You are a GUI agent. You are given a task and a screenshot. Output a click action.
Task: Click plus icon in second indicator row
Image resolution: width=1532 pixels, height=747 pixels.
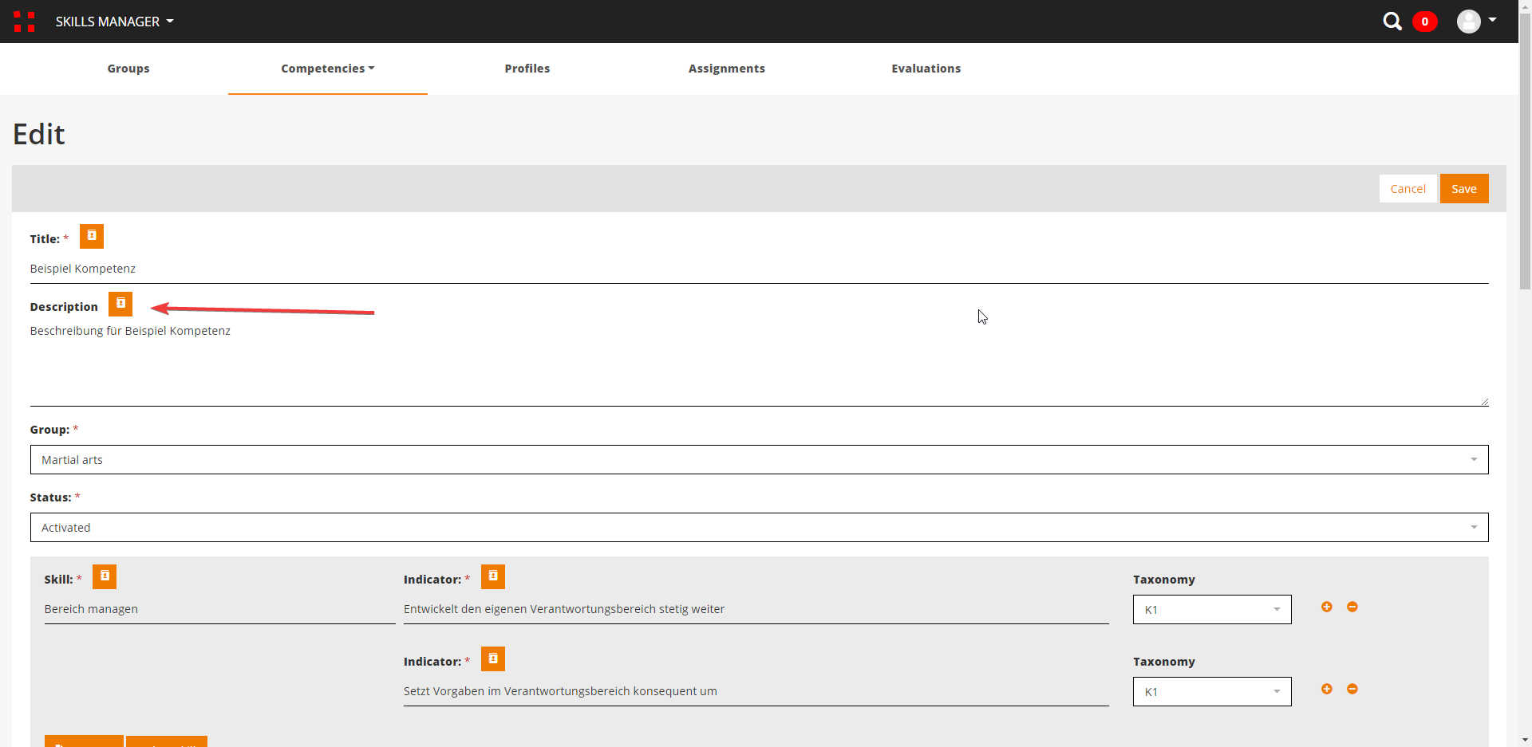[x=1327, y=690]
